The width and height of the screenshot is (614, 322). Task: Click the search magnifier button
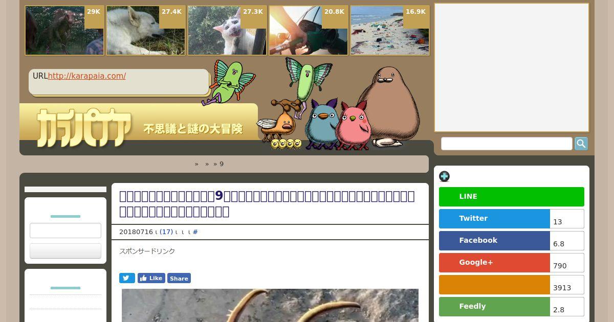(x=581, y=144)
